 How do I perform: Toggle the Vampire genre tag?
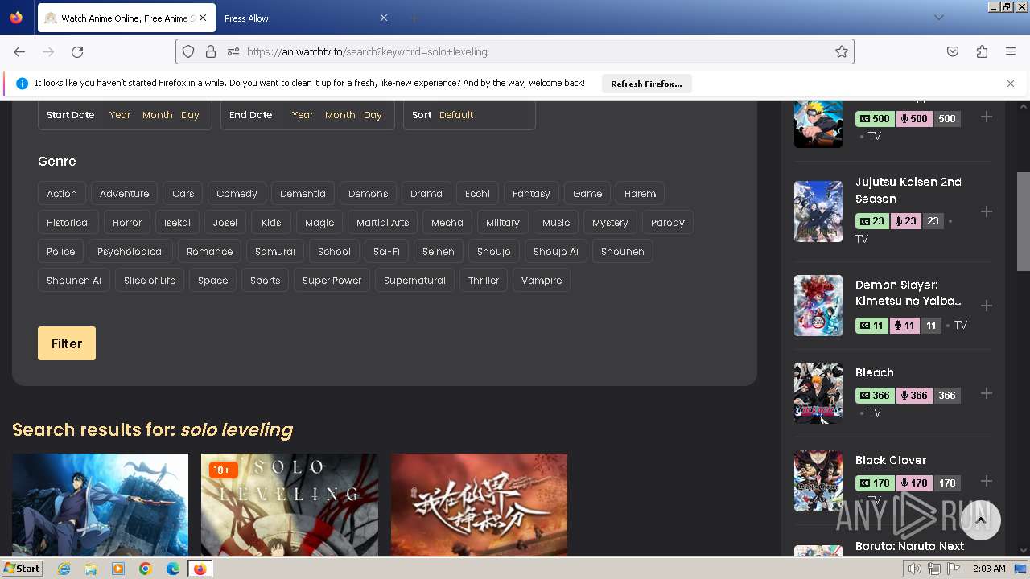pos(542,281)
